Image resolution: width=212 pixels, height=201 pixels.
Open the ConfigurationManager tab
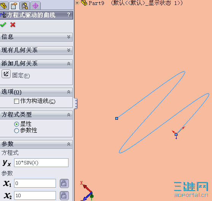(25, 6)
